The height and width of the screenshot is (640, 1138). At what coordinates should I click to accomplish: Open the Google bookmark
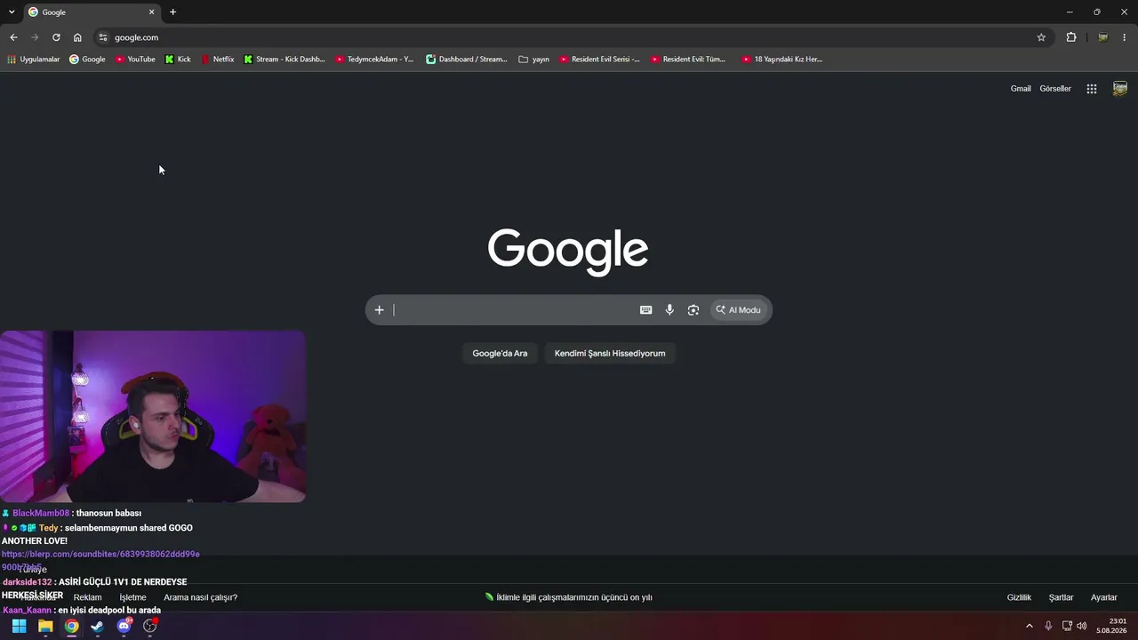87,60
